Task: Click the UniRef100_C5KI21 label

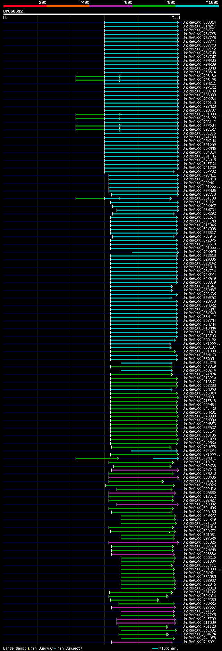Action: (199, 202)
